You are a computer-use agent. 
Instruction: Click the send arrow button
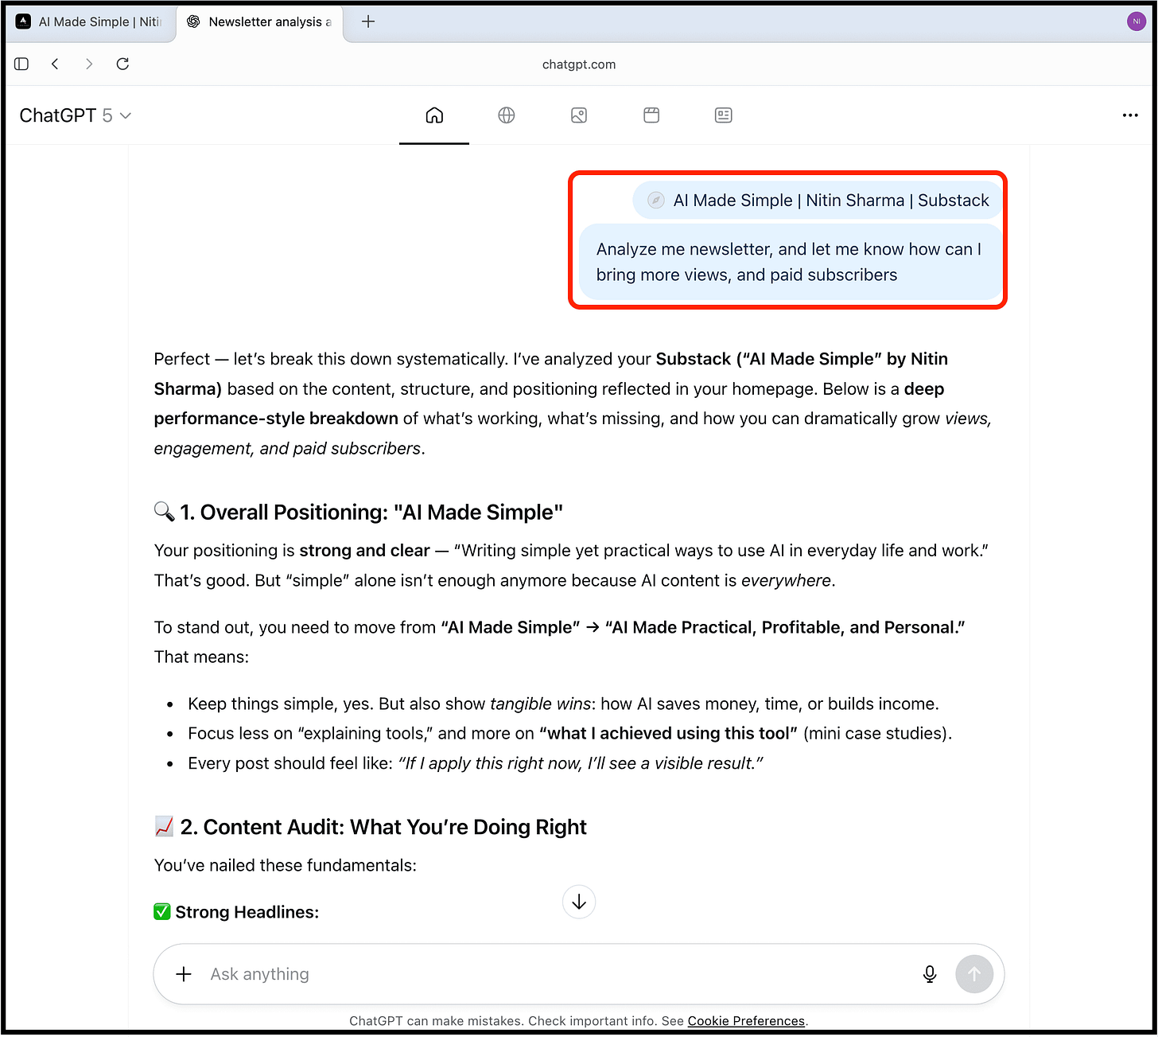click(974, 974)
